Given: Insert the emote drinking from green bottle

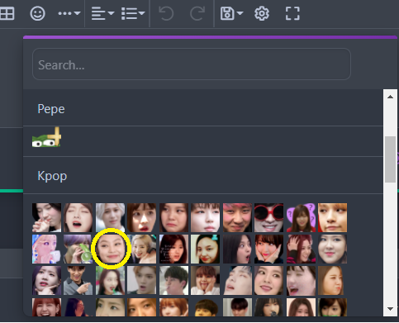Looking at the screenshot, I should click(x=78, y=249).
